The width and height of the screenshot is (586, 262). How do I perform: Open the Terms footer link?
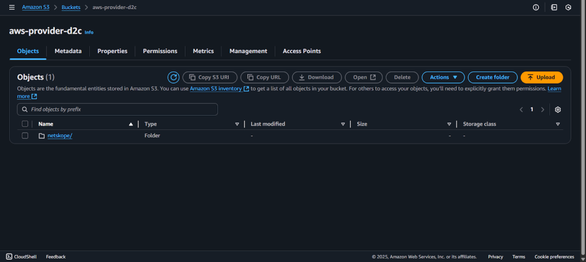[x=518, y=257]
